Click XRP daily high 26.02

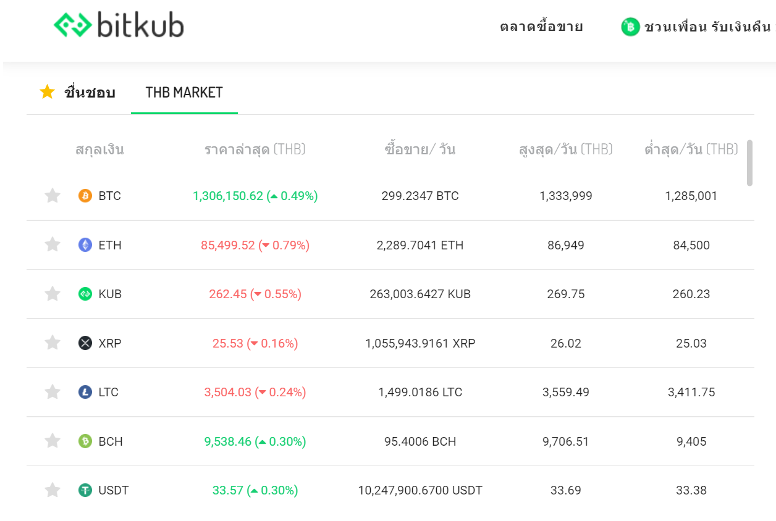coord(566,343)
